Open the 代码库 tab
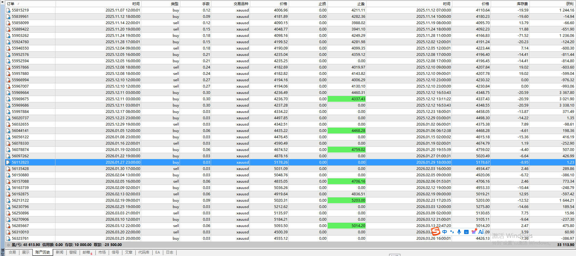Screen dimensions: 576x256 point(144,252)
